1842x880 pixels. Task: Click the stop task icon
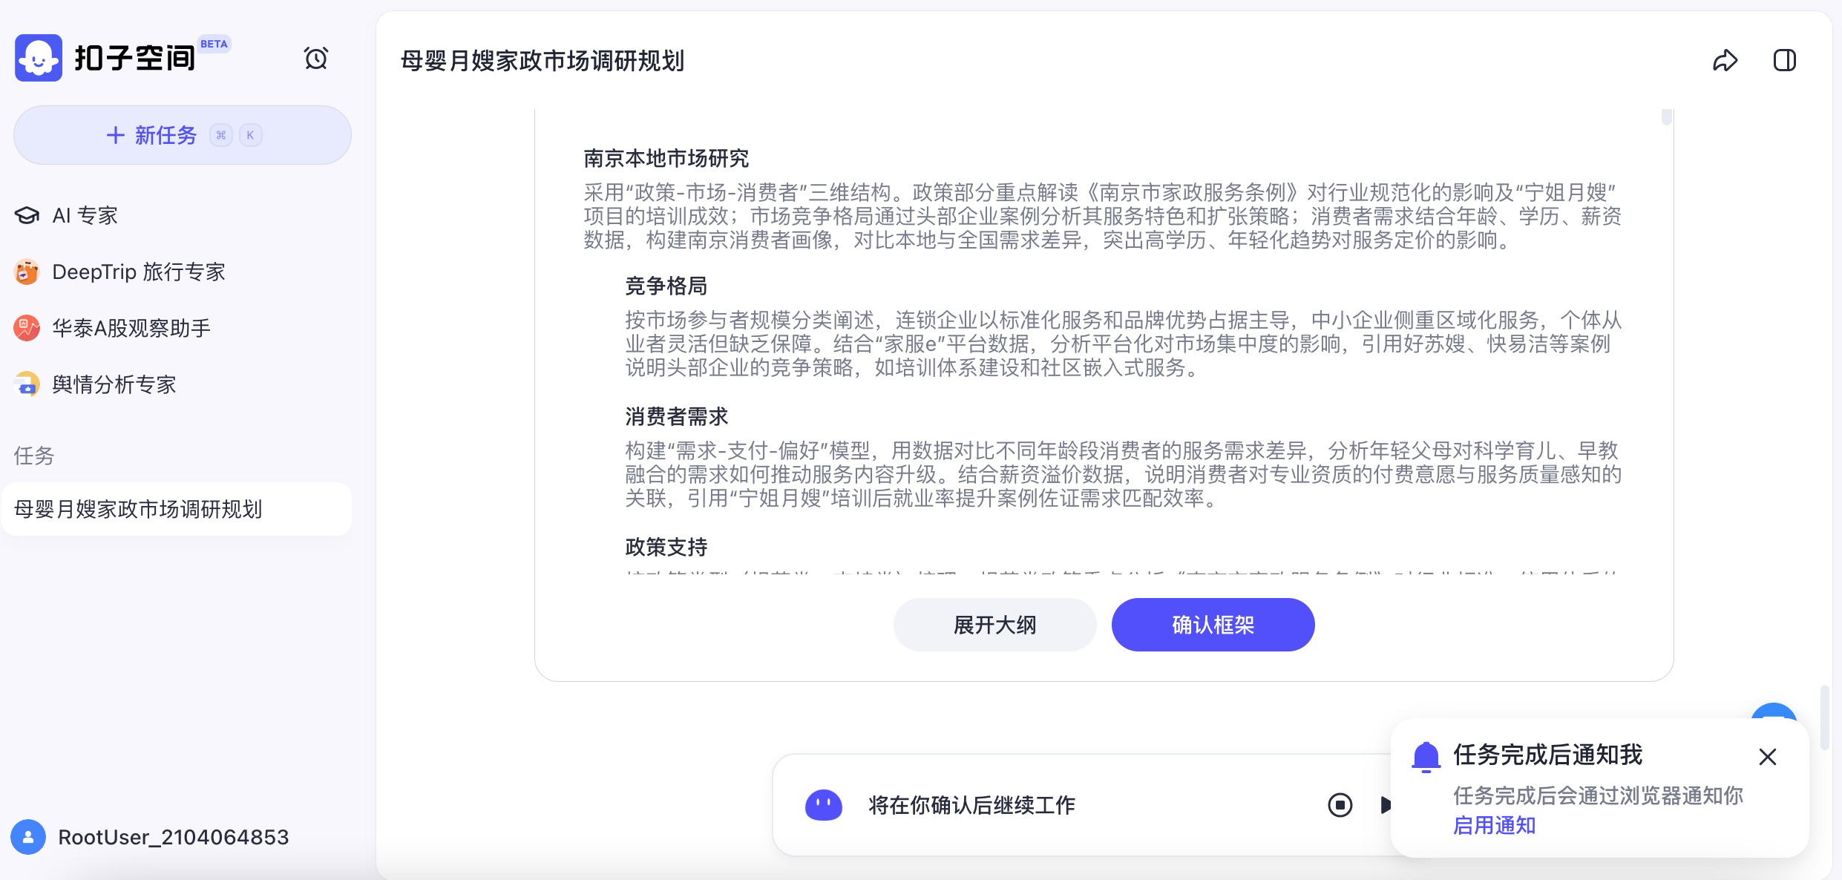tap(1340, 805)
